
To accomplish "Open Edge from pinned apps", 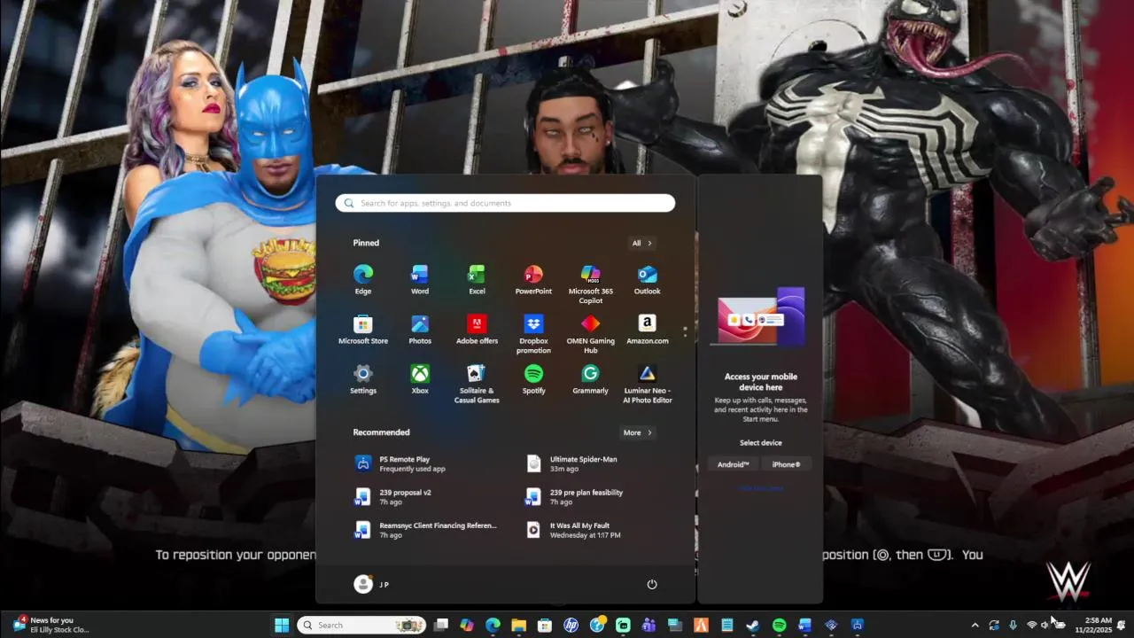I will [x=363, y=279].
